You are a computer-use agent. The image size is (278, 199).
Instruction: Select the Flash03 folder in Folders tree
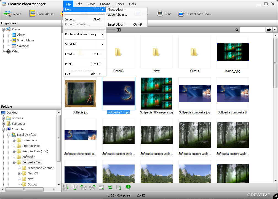coord(33,173)
